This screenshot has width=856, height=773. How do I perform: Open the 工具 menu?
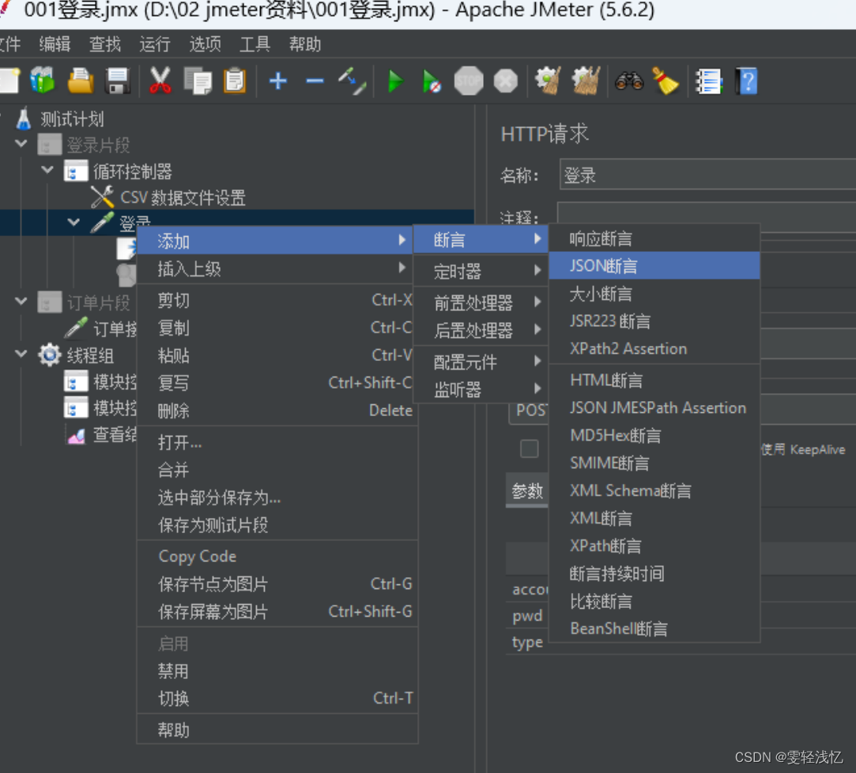255,44
